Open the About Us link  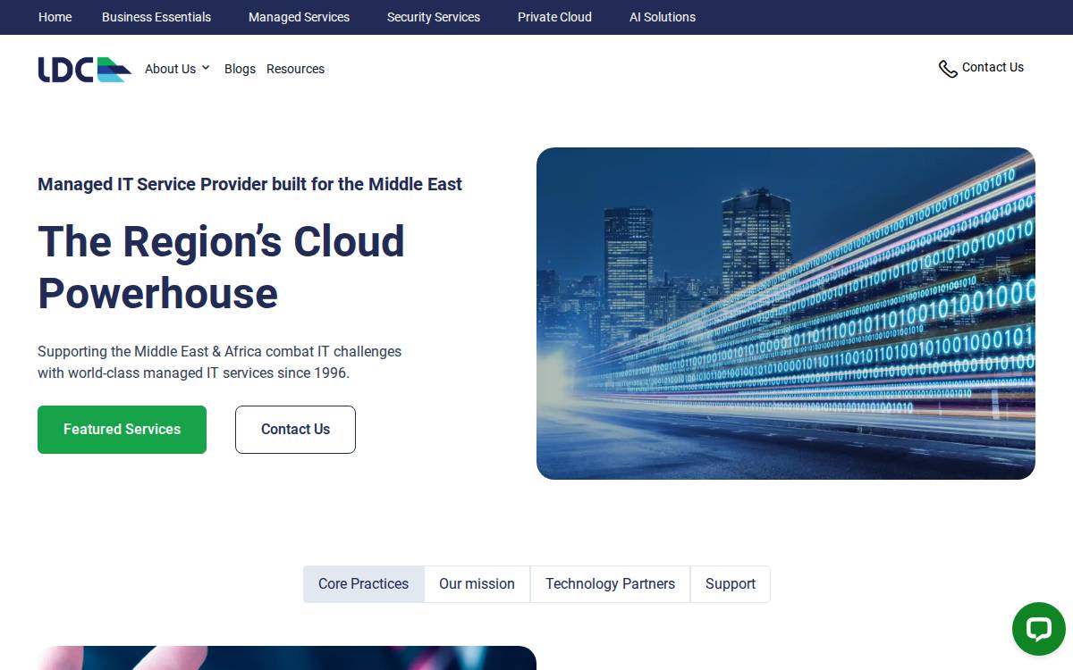(x=170, y=69)
